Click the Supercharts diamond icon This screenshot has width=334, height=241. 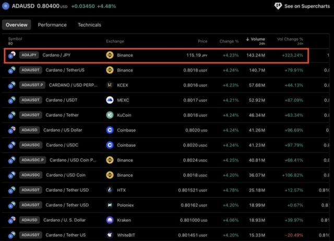(x=278, y=6)
